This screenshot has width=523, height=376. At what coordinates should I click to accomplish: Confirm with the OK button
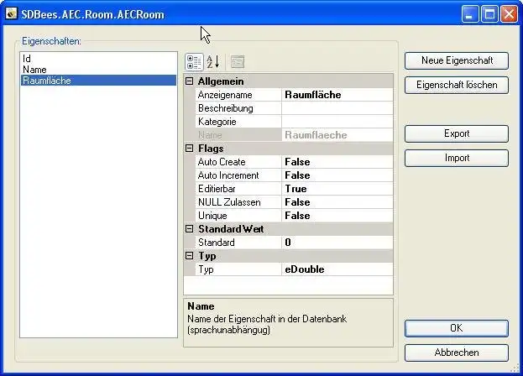pos(457,328)
